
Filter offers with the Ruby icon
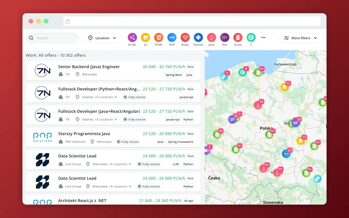pos(185,37)
